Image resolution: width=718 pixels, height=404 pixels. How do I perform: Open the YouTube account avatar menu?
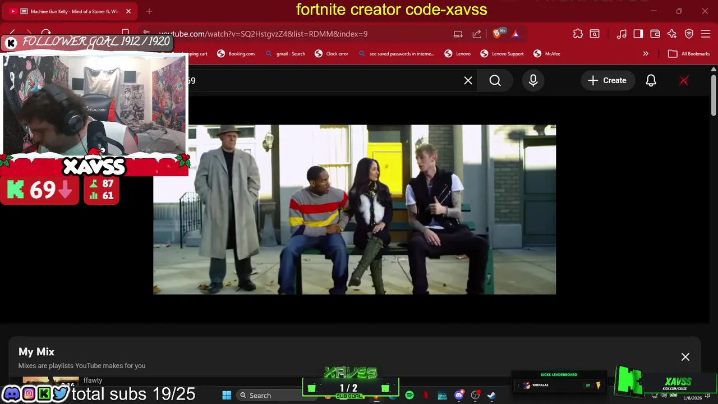(x=684, y=81)
